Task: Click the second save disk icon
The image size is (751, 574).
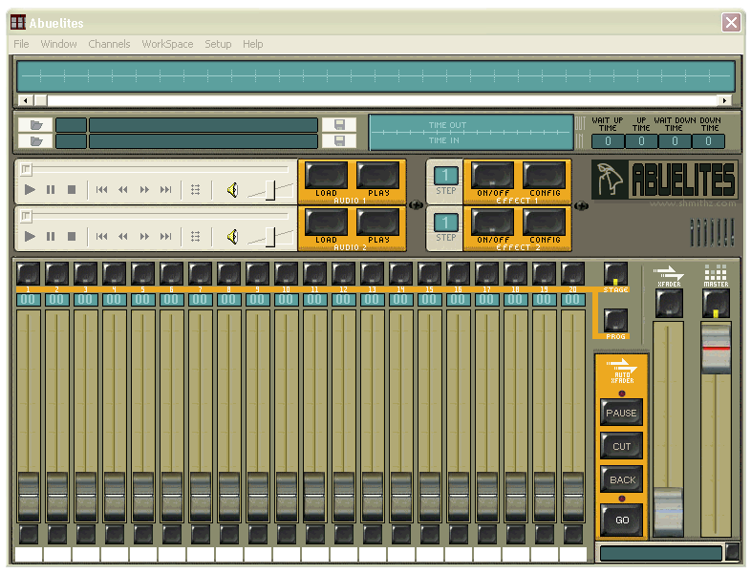Action: 339,140
